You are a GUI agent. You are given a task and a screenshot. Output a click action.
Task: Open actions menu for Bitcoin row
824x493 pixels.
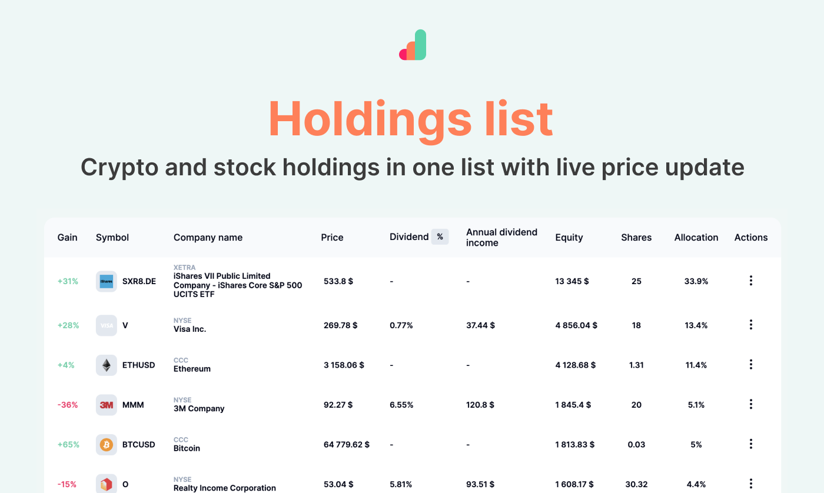pos(751,444)
